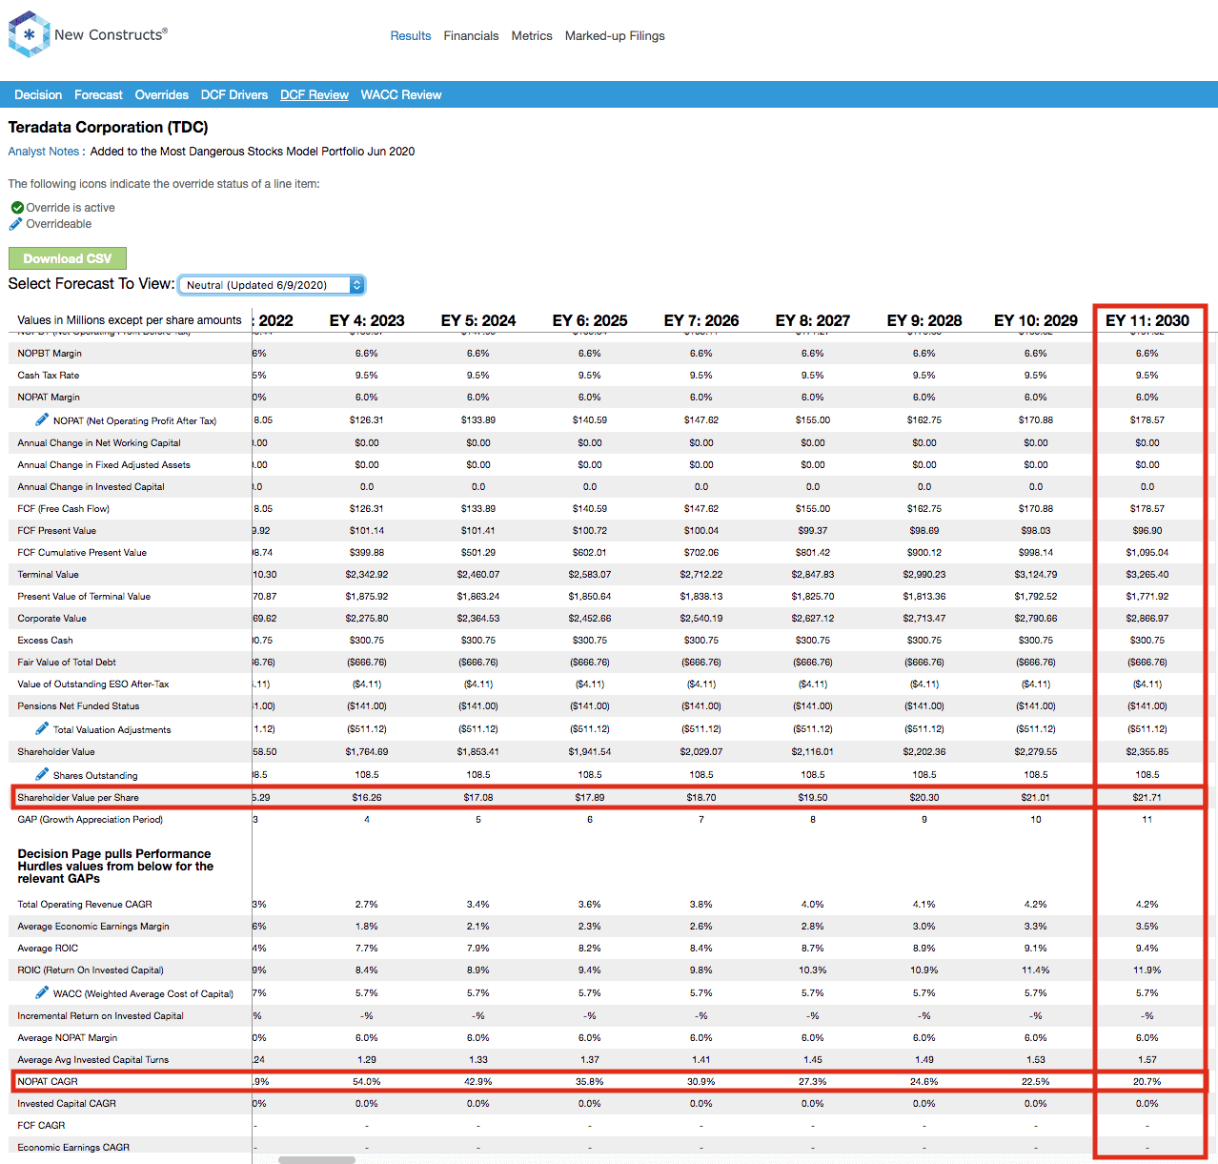Open the Metrics tab

pyautogui.click(x=532, y=35)
